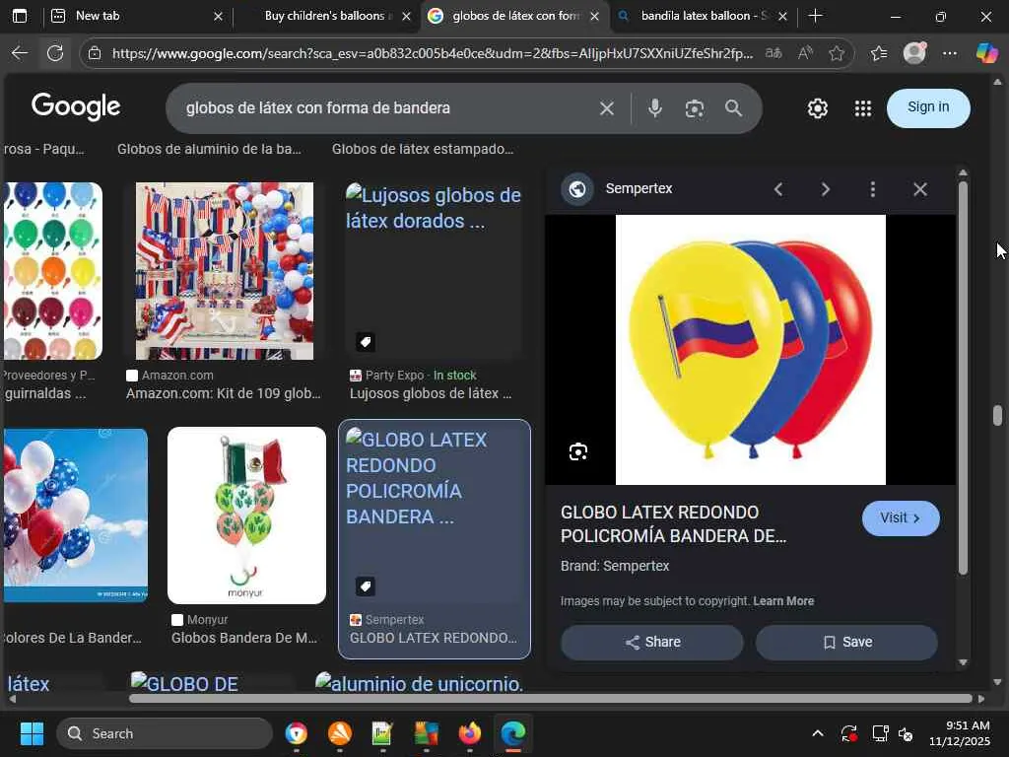Submit the Google search
This screenshot has width=1009, height=757.
[733, 108]
